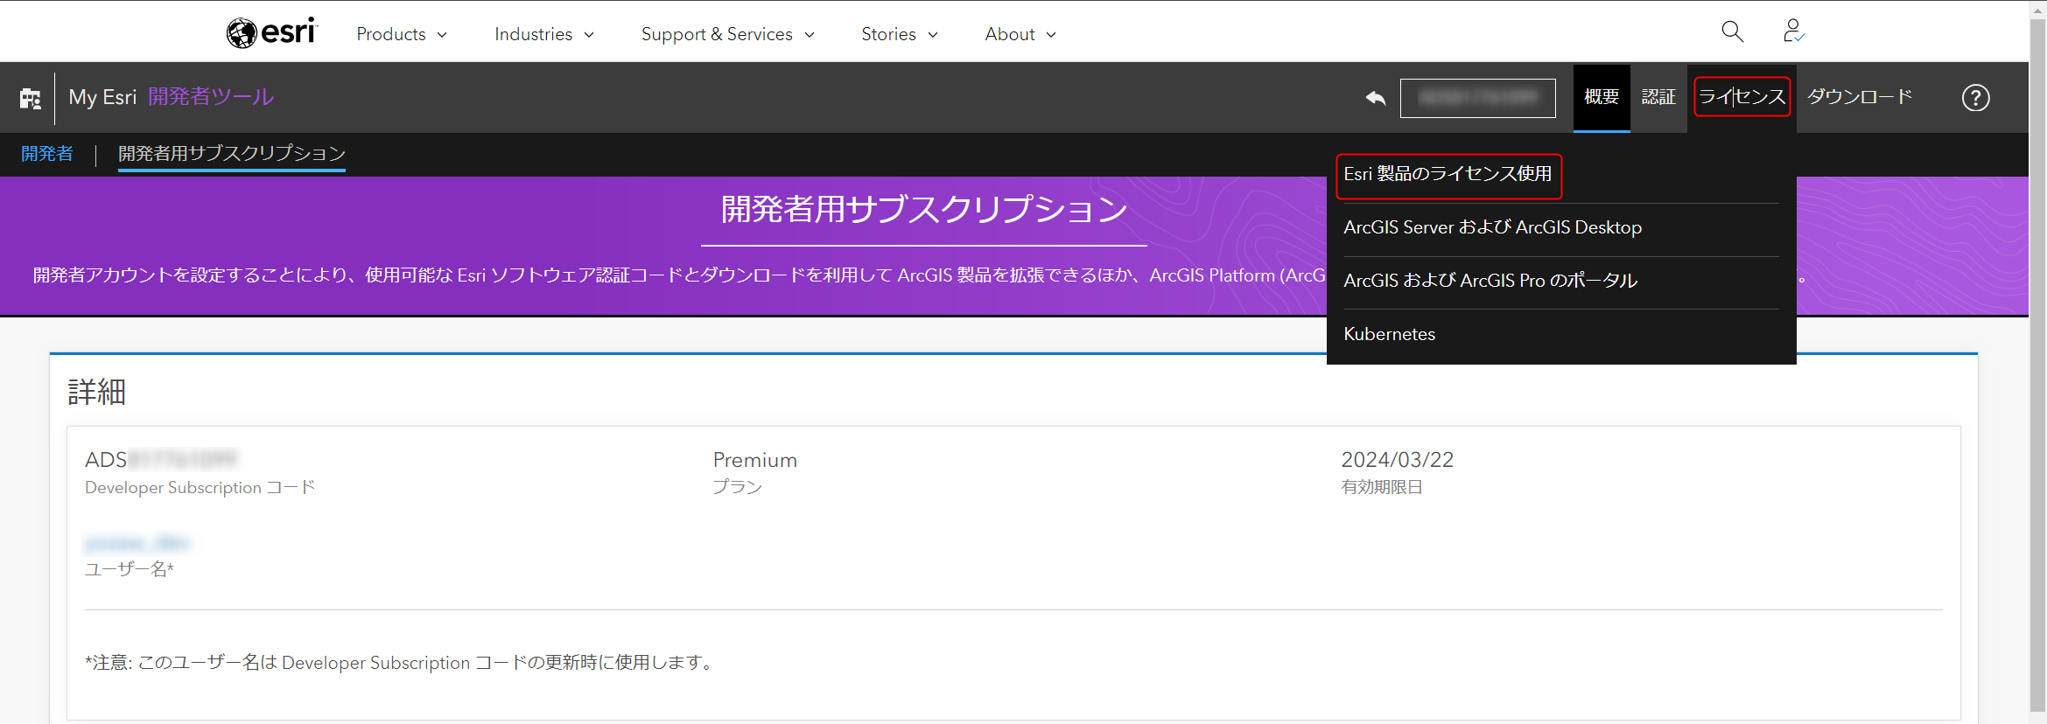Click the My Esri organization building icon

[x=31, y=98]
